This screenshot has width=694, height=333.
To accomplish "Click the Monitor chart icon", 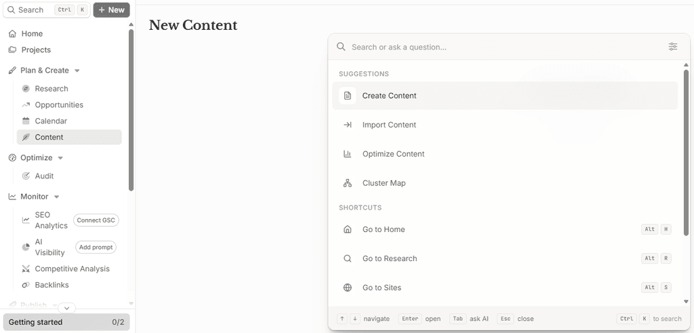I will (x=12, y=196).
